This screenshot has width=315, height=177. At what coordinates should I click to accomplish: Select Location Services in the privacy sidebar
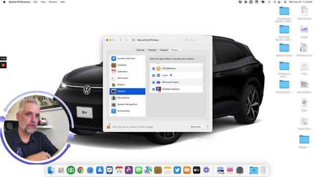point(127,59)
